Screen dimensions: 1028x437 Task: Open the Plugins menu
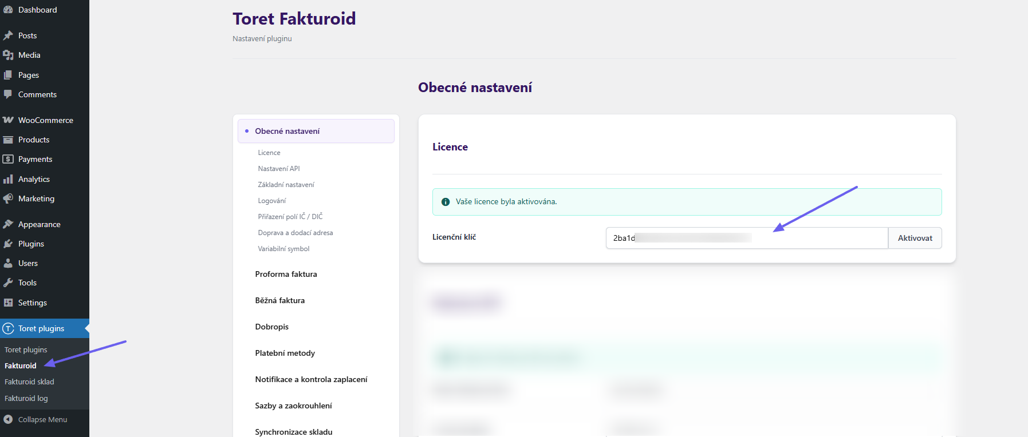(45, 244)
